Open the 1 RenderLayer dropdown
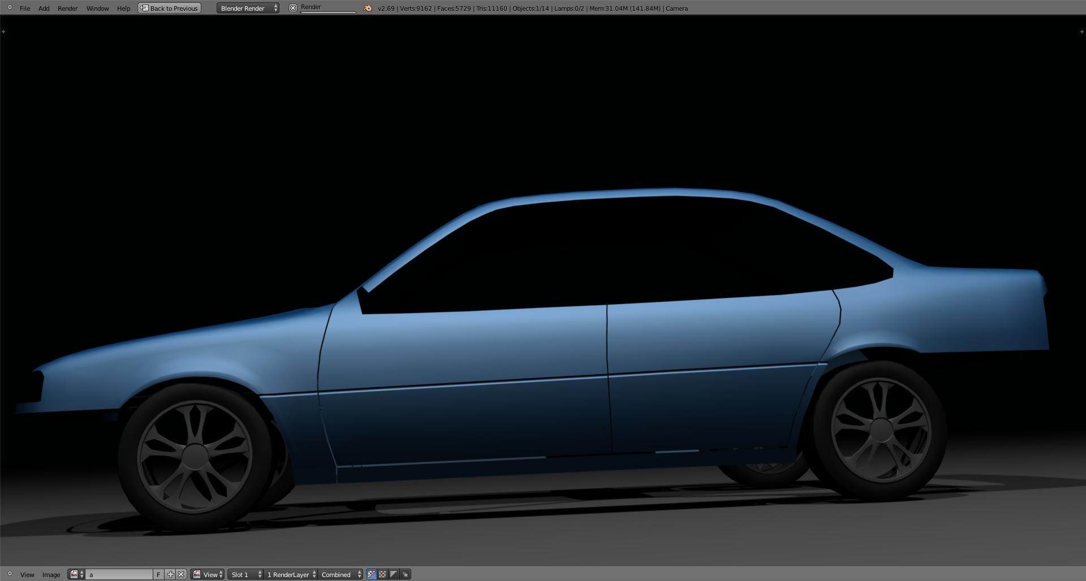This screenshot has height=581, width=1086. [x=291, y=574]
